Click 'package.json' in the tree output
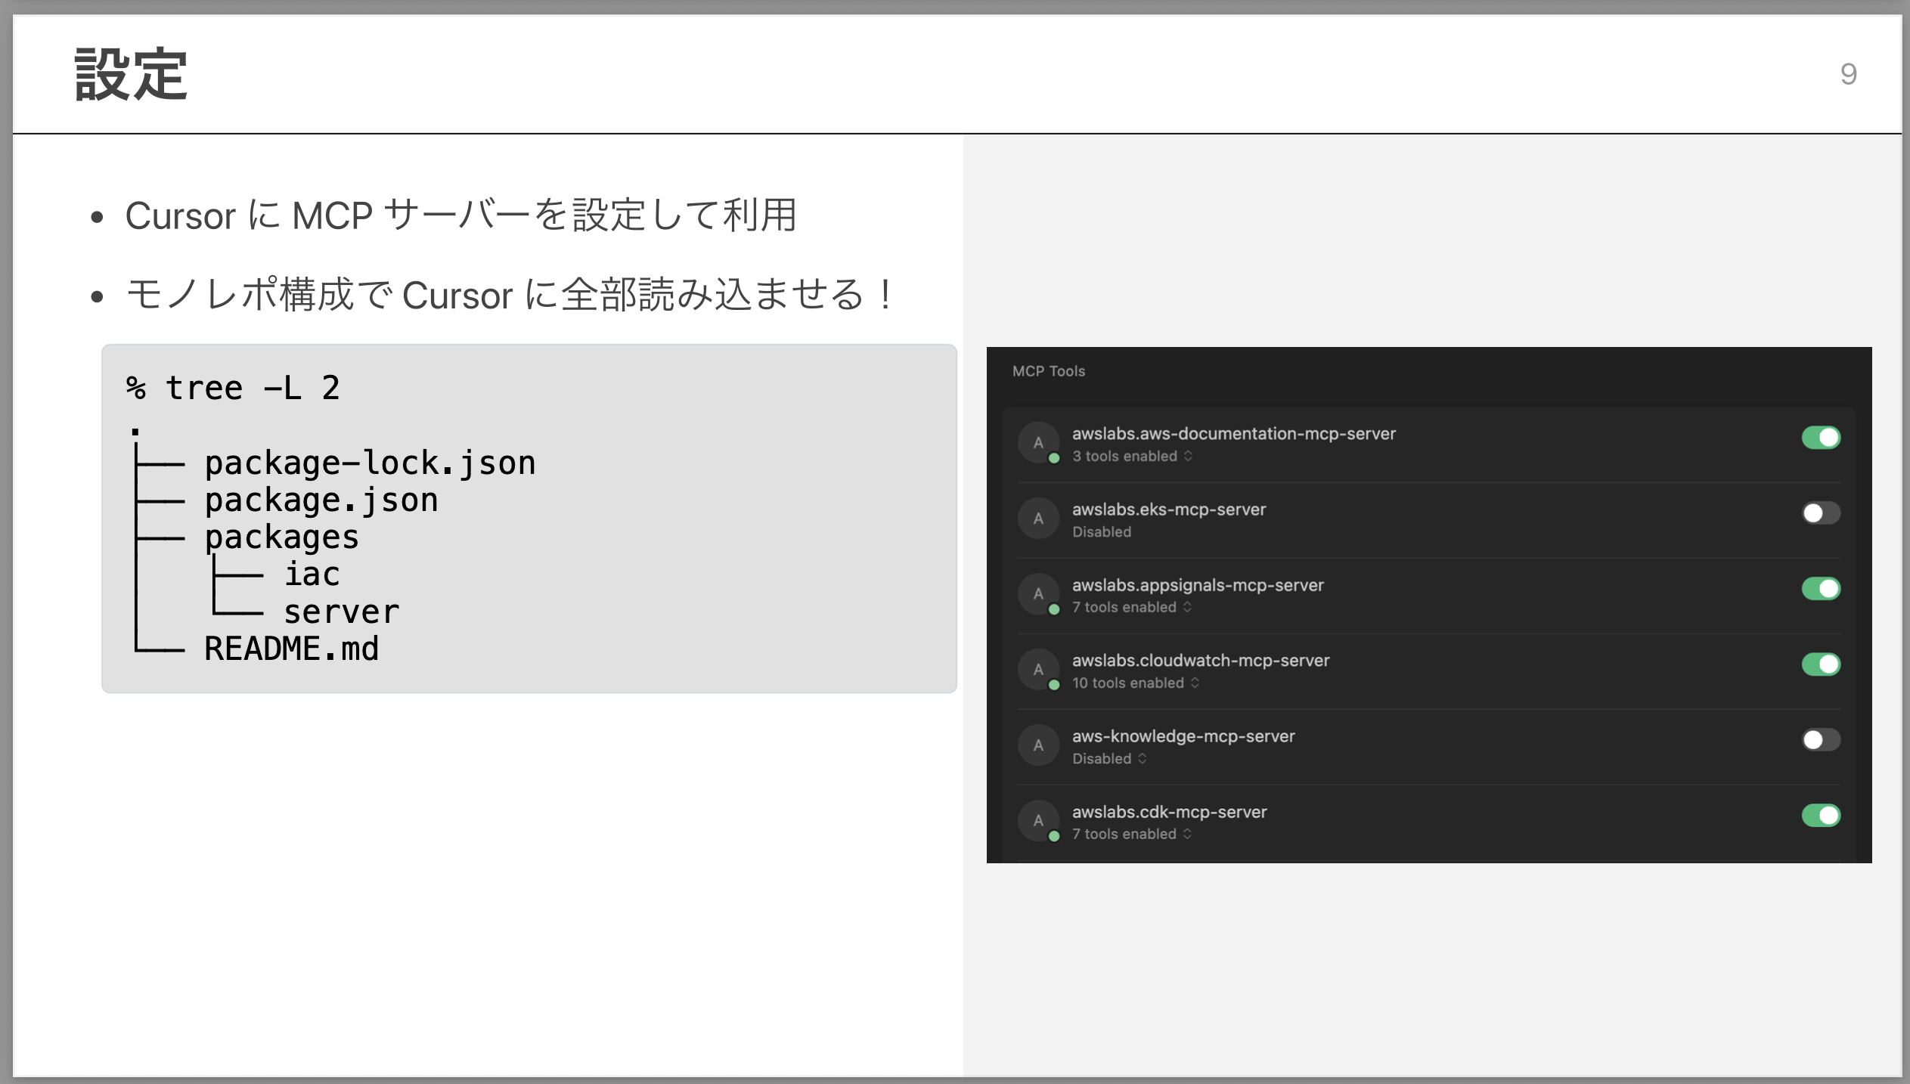1910x1084 pixels. [321, 500]
